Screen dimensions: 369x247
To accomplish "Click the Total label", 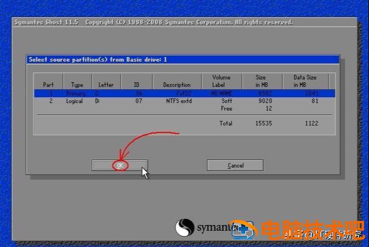I will (226, 123).
